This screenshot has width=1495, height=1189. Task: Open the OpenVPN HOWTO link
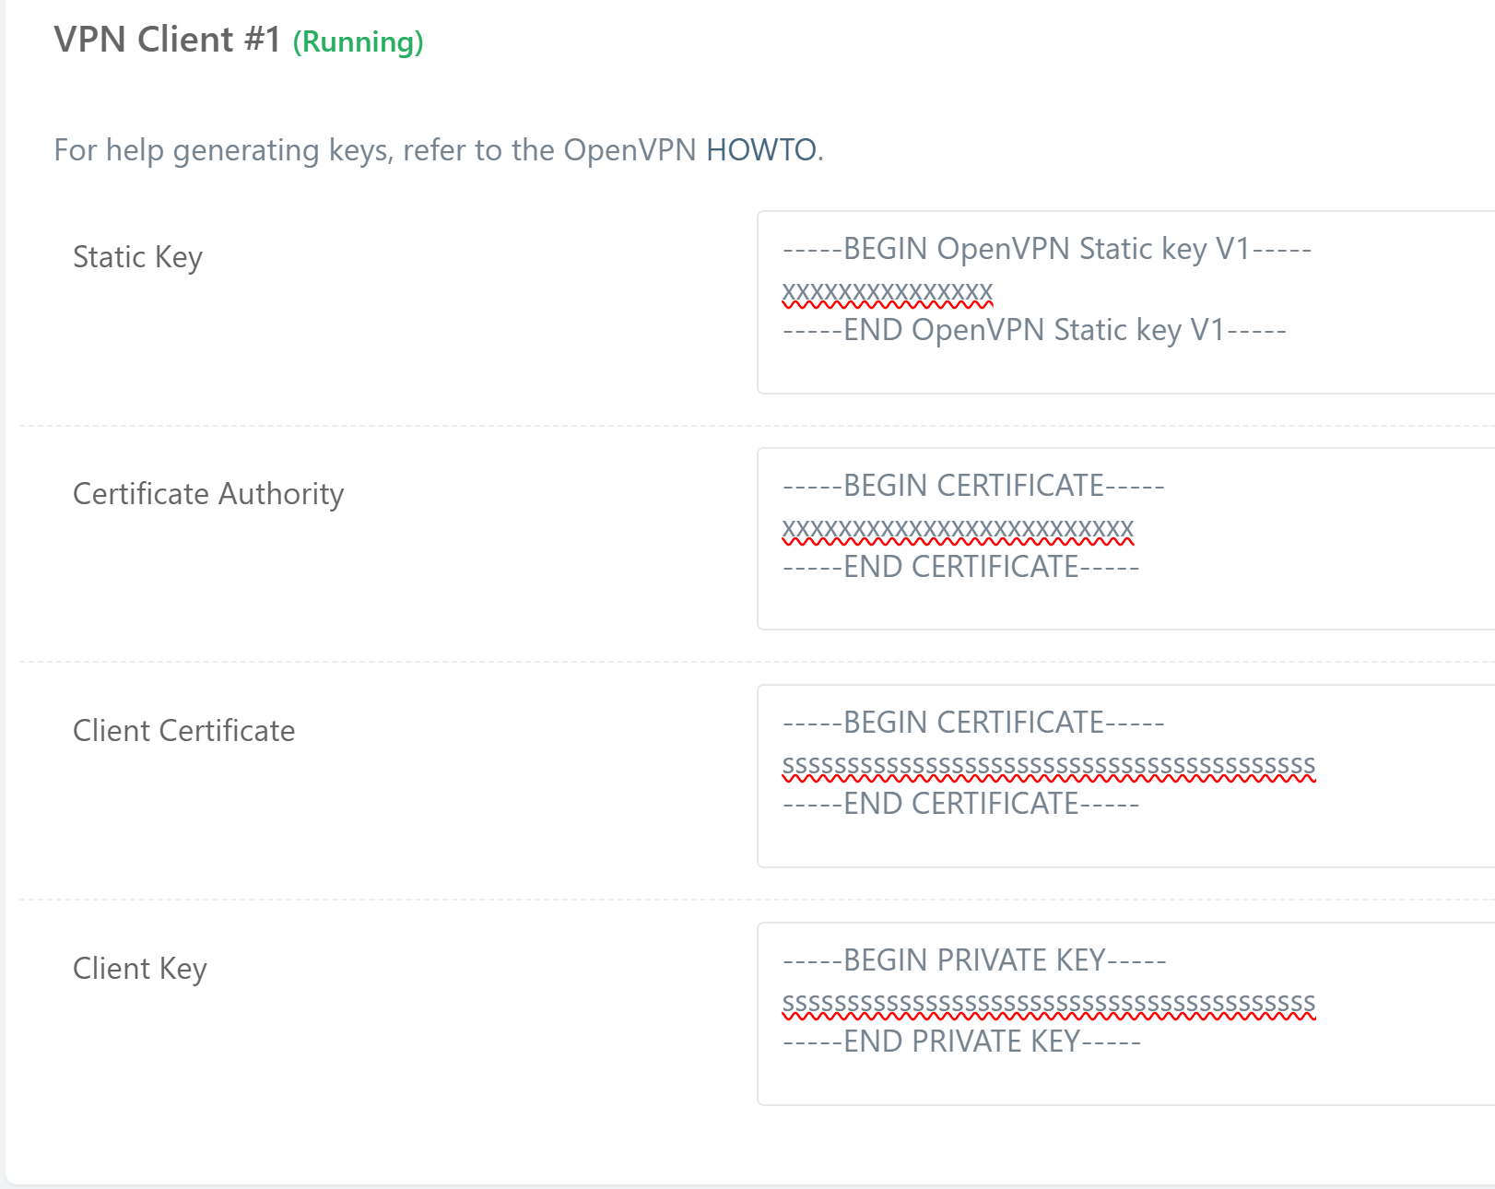760,149
